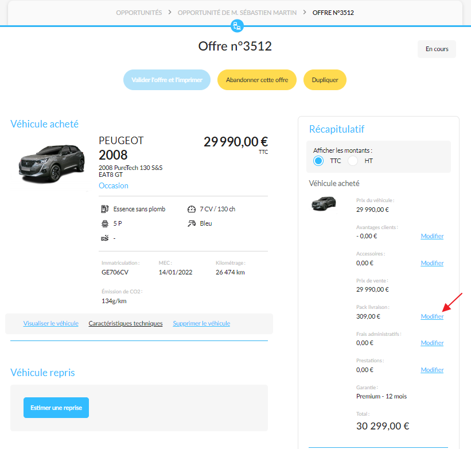Screen dimensions: 471x449
Task: Modify the Avantages clients amount
Action: coord(432,236)
